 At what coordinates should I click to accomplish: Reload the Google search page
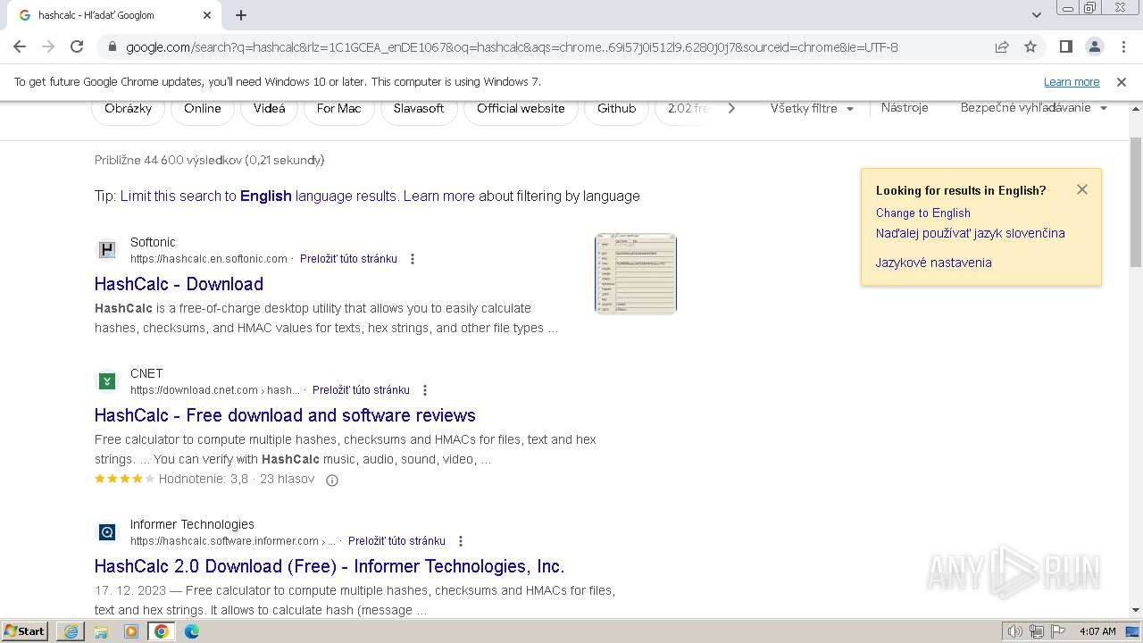pyautogui.click(x=77, y=47)
